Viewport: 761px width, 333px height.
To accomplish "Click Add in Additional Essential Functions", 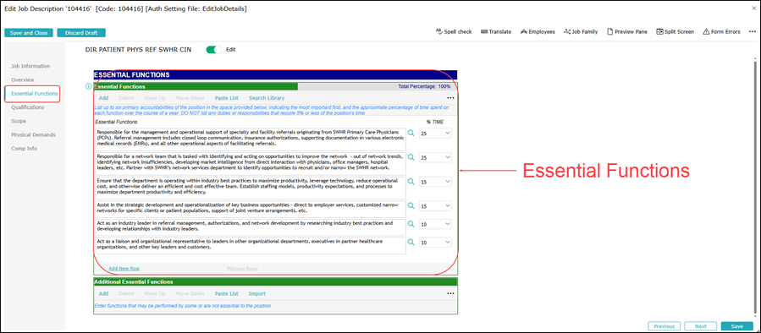I will 103,294.
